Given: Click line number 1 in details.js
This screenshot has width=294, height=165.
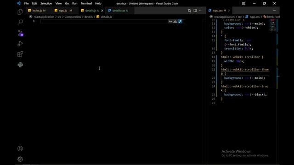Looking at the screenshot, I should pos(34,21).
